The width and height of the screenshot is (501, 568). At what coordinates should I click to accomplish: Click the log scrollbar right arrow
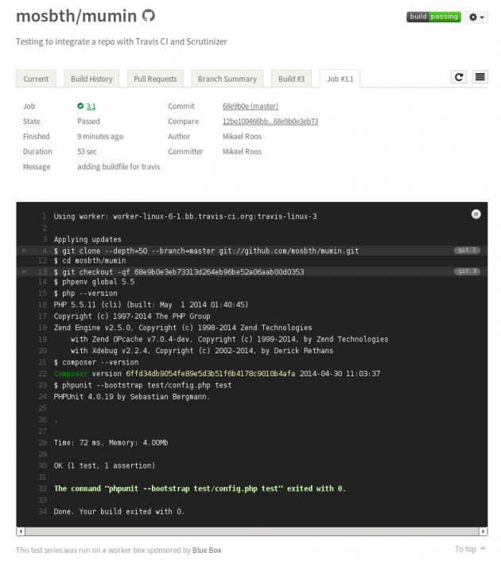pyautogui.click(x=483, y=531)
